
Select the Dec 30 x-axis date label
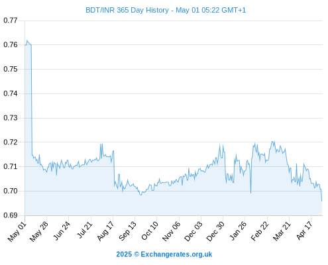coord(215,231)
